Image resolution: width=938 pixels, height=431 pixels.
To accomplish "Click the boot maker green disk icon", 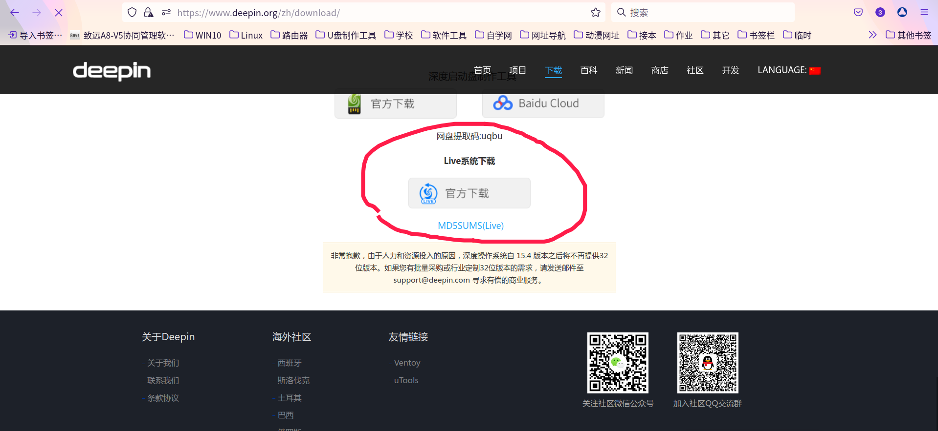I will tap(354, 104).
